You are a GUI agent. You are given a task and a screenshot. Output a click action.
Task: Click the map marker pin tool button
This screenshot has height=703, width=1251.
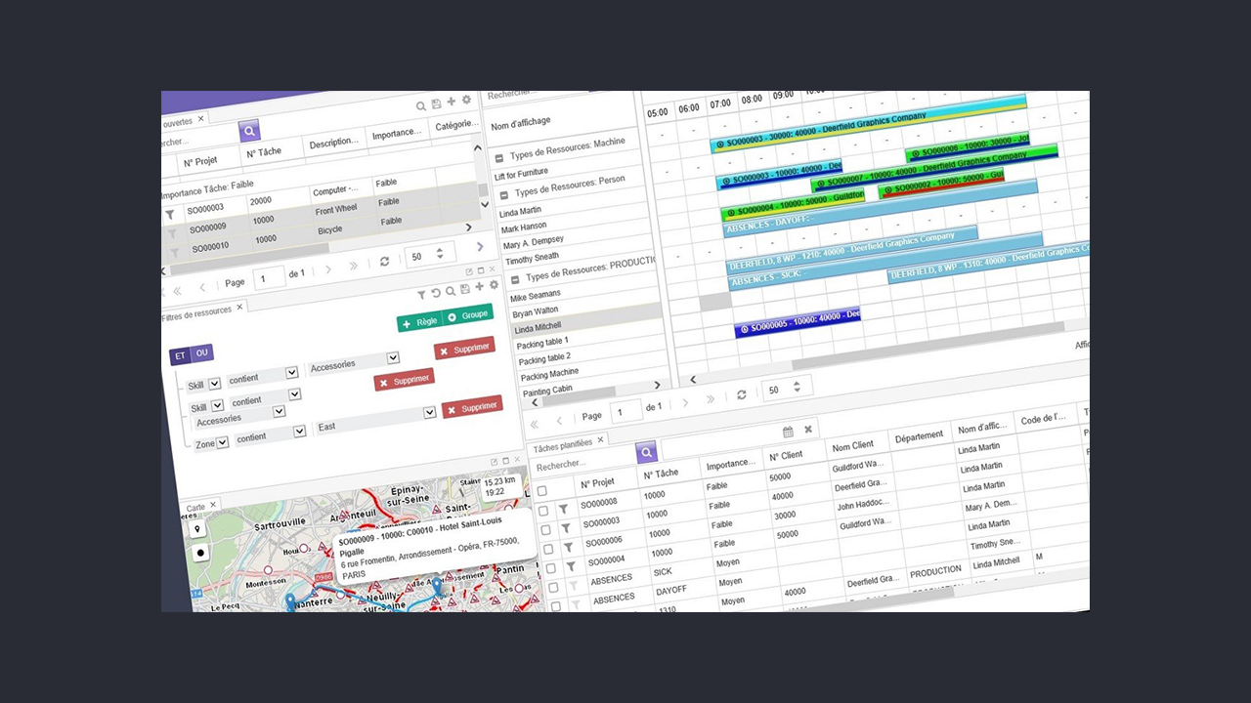pos(197,529)
